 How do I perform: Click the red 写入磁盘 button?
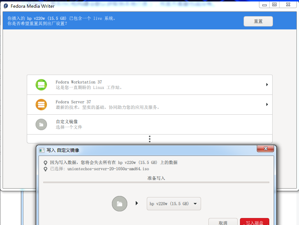click(255, 222)
